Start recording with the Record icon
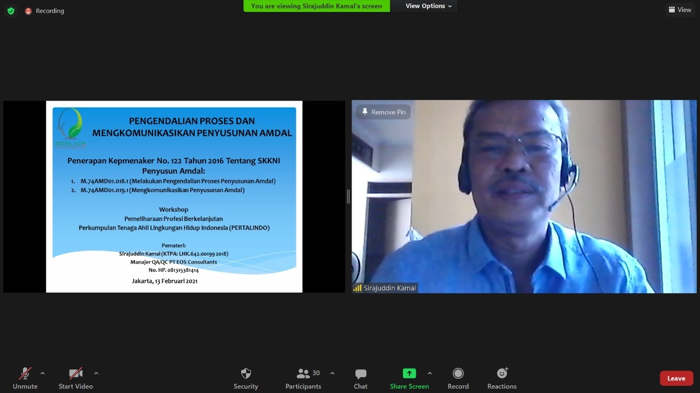The height and width of the screenshot is (393, 700). tap(458, 374)
